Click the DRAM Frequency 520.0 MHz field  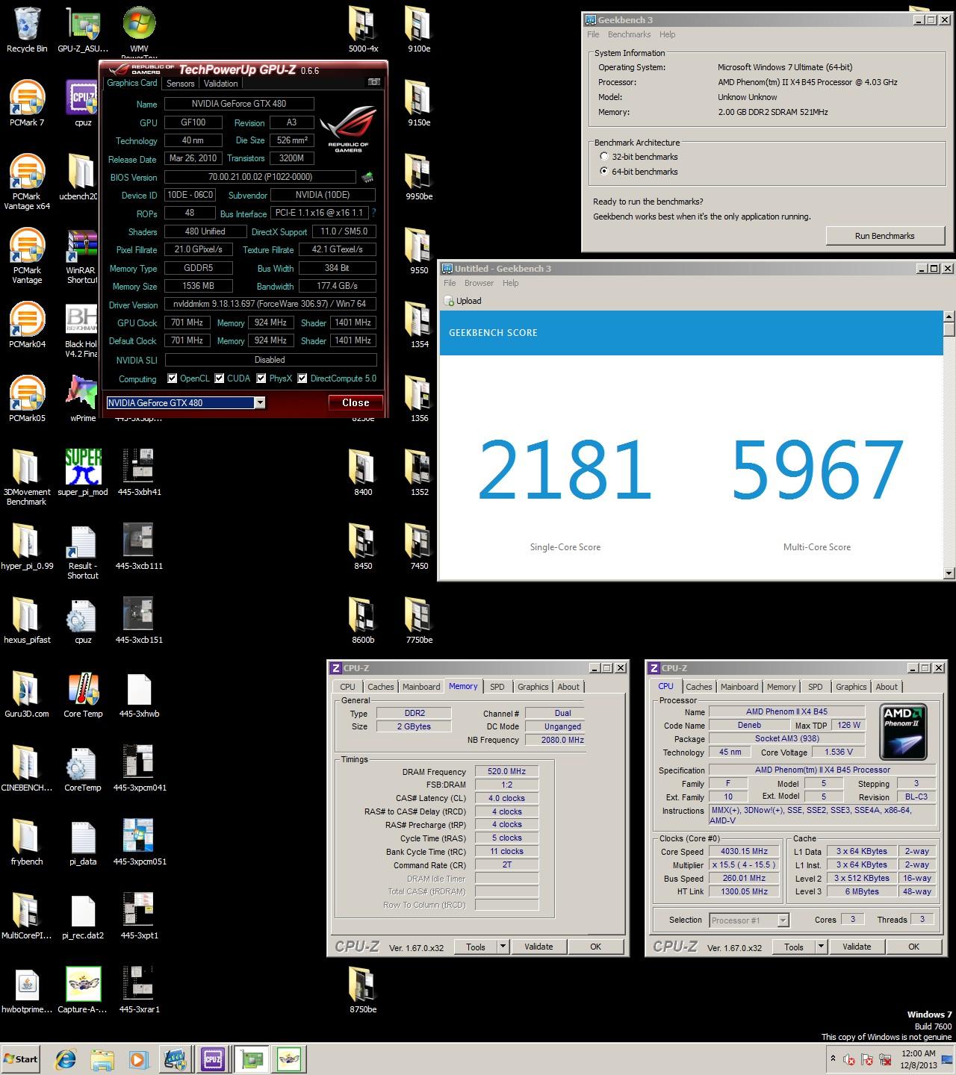click(506, 772)
